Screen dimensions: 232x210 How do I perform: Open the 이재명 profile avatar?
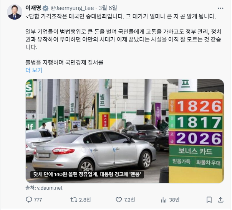(x=15, y=12)
